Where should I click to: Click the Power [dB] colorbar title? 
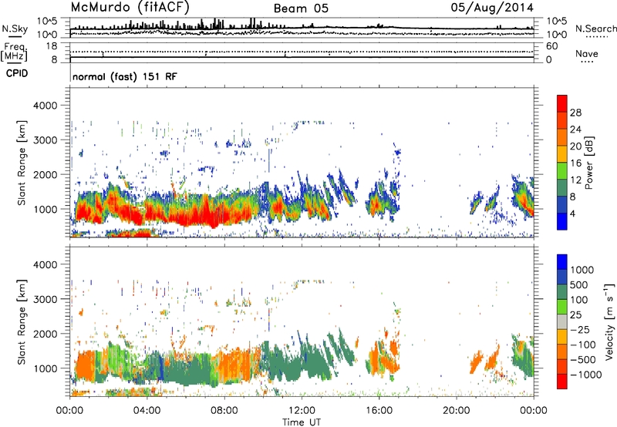pos(589,163)
